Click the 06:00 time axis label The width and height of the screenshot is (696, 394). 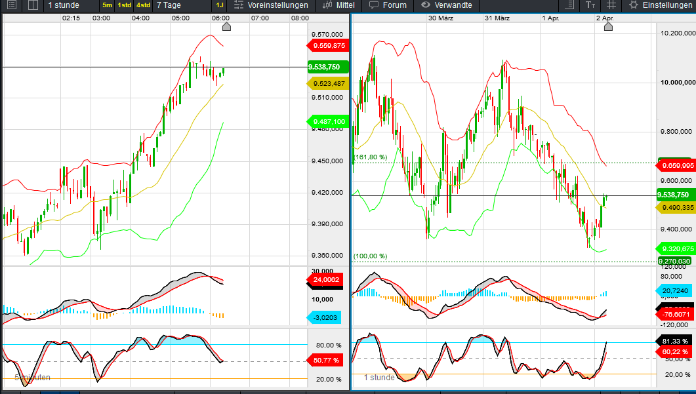[x=220, y=18]
